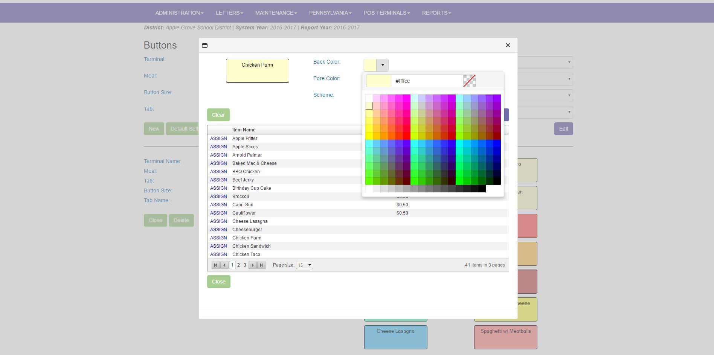Image resolution: width=714 pixels, height=355 pixels.
Task: Assign the Chicken Parm item
Action: point(218,238)
